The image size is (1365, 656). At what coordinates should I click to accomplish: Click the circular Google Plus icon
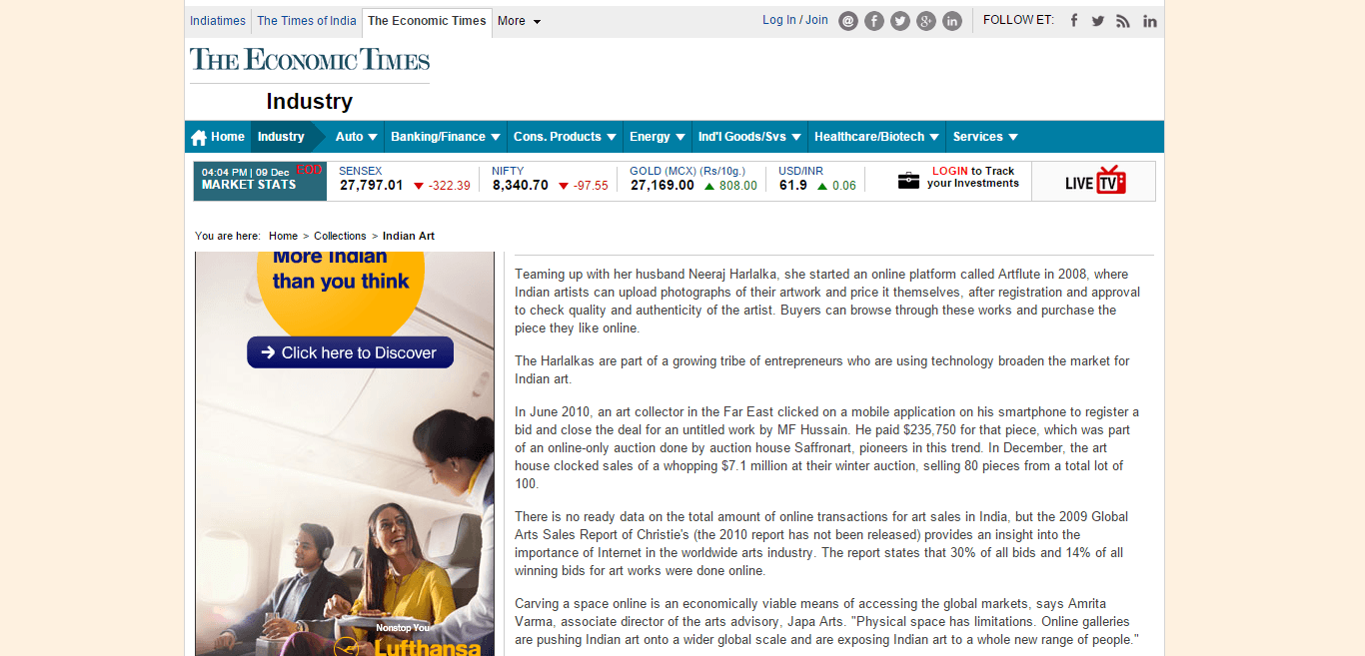(926, 21)
